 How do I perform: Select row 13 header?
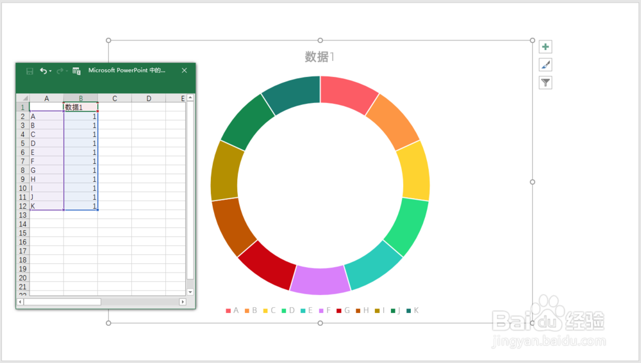click(23, 215)
